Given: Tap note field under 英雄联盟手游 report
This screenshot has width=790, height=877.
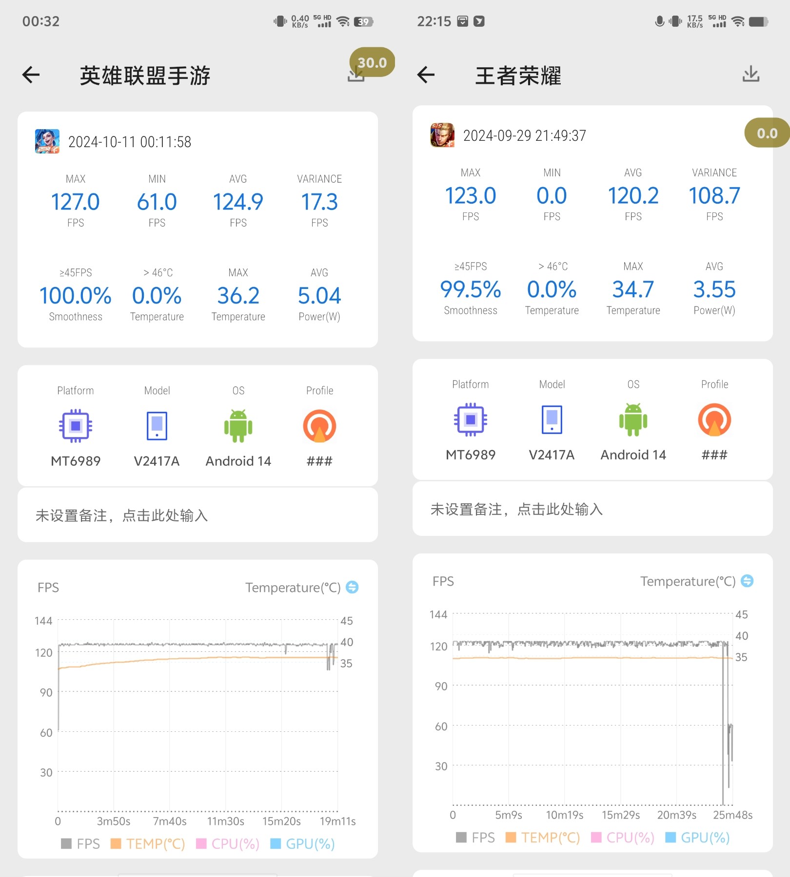Looking at the screenshot, I should point(197,515).
